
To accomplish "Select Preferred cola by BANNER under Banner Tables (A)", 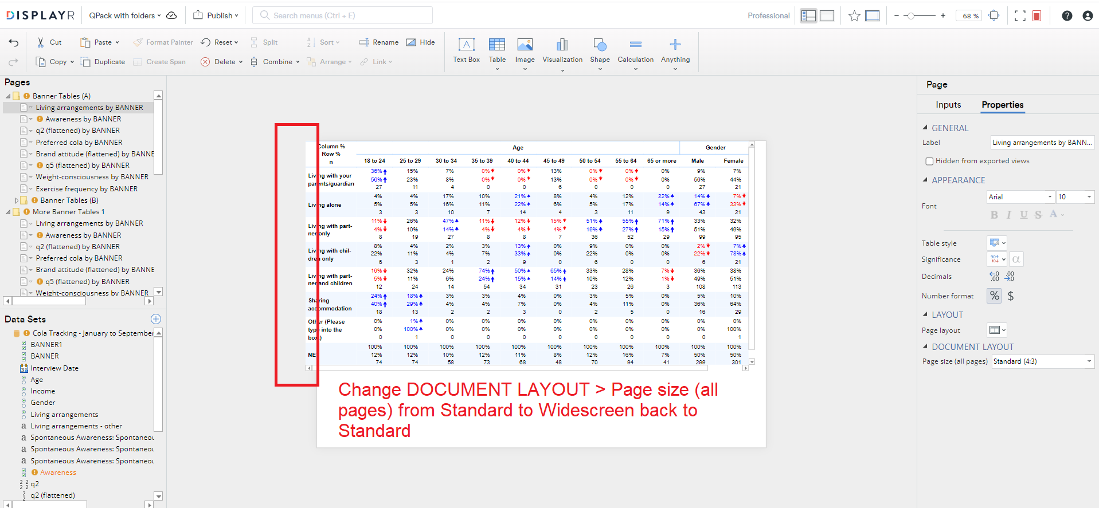I will coord(79,143).
